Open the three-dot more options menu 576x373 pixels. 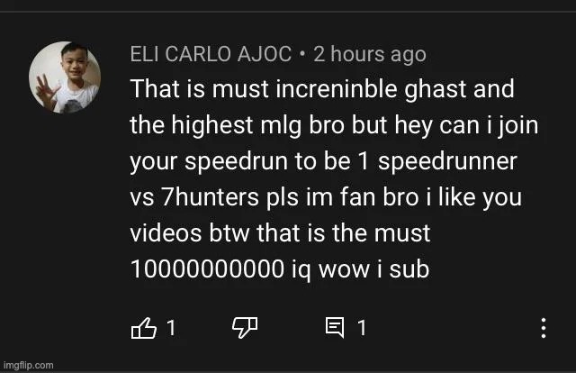544,328
